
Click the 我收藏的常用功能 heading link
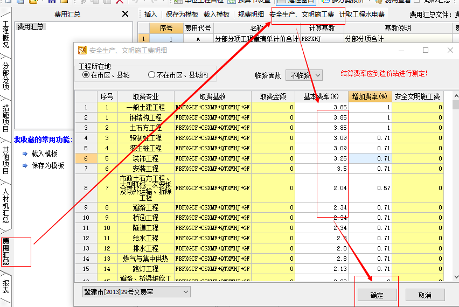43,140
